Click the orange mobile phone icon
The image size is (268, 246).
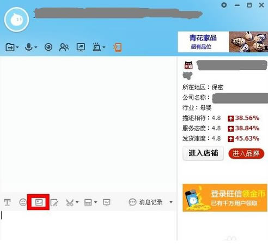coord(118,47)
